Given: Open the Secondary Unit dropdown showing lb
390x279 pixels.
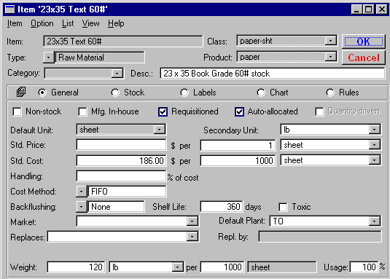Looking at the screenshot, I should (375, 130).
